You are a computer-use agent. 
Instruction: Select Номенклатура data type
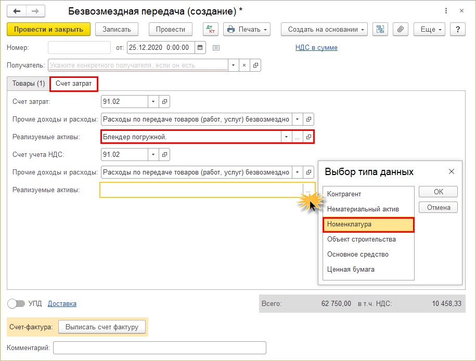(x=368, y=224)
